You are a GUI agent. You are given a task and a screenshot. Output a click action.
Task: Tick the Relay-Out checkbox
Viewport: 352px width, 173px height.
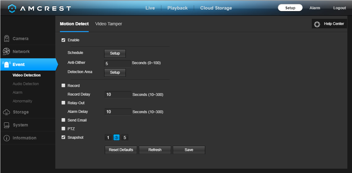(63, 103)
